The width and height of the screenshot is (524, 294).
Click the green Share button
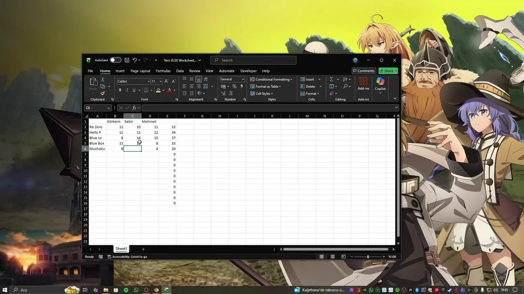tap(388, 71)
